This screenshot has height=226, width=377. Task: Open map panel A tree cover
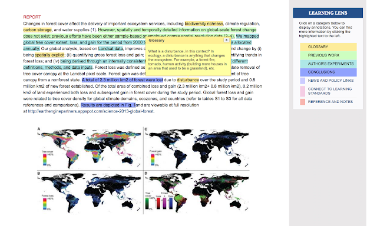90,148
